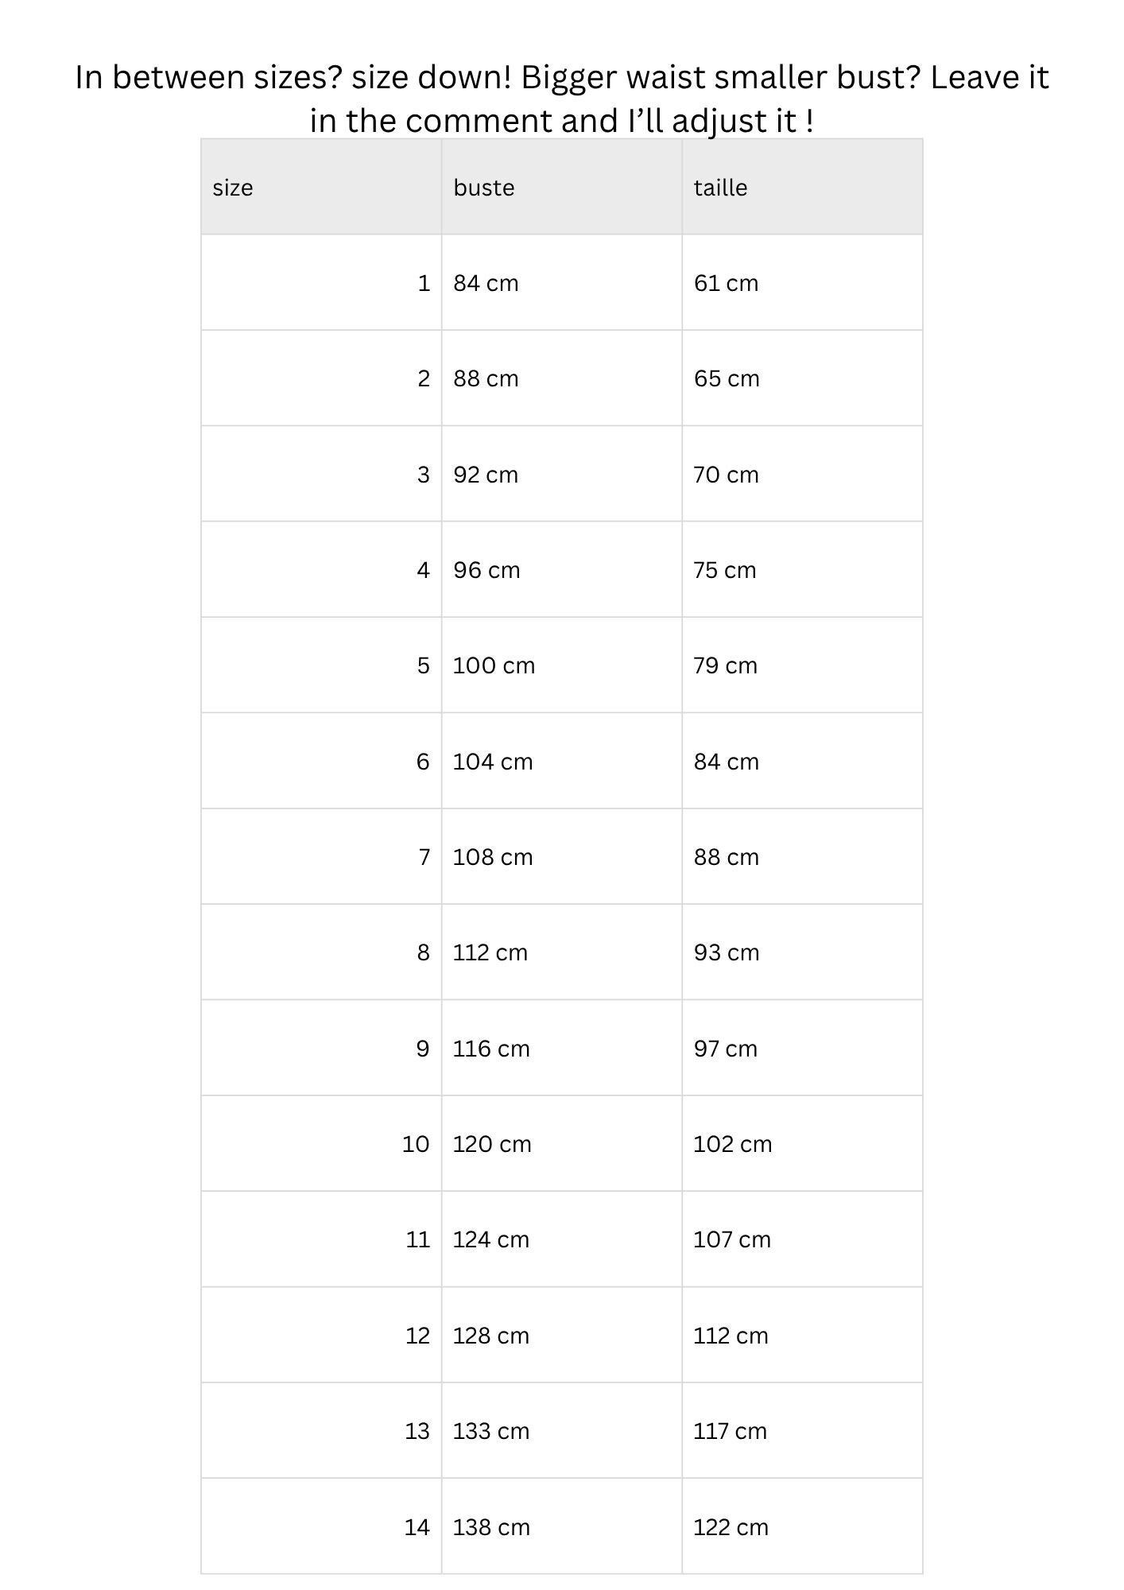The width and height of the screenshot is (1124, 1590).
Task: Click the 93 cm waist value
Action: click(x=727, y=952)
